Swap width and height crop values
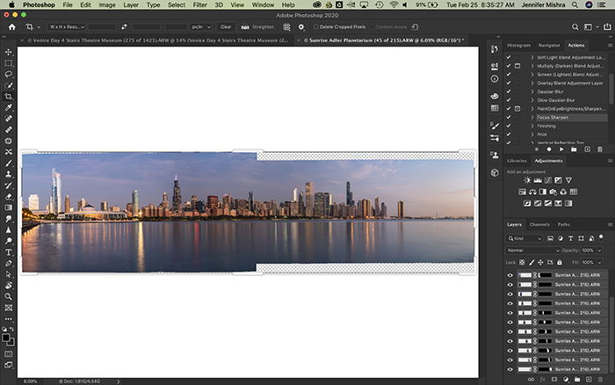Image resolution: width=615 pixels, height=385 pixels. point(126,27)
